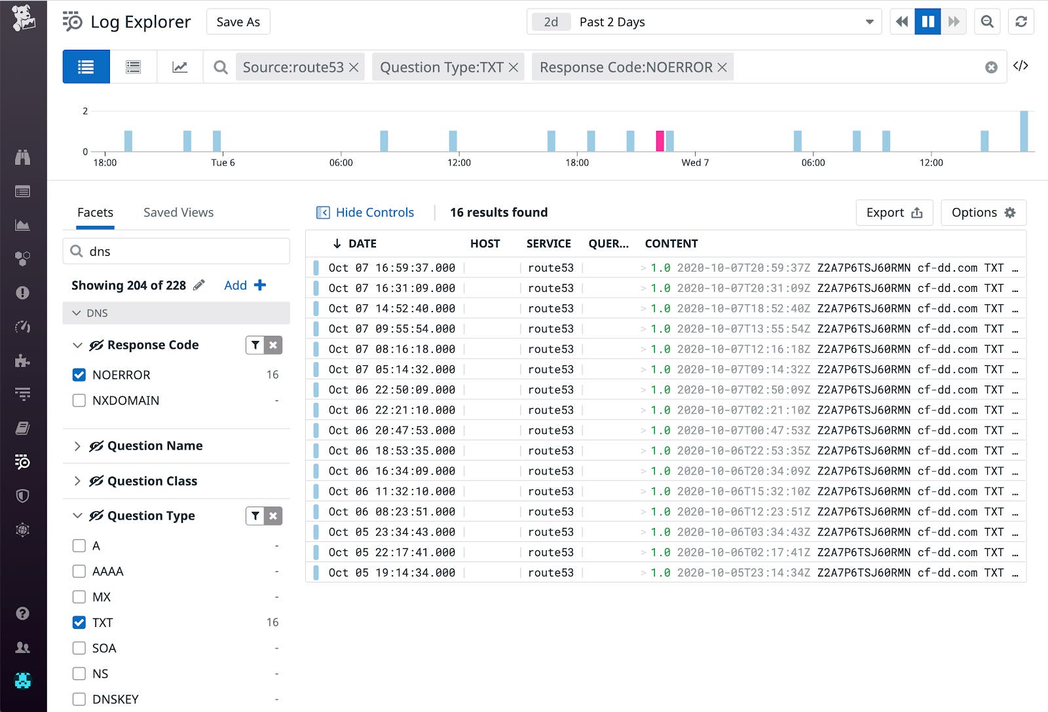This screenshot has width=1048, height=712.
Task: Select the Facets tab
Action: point(96,212)
